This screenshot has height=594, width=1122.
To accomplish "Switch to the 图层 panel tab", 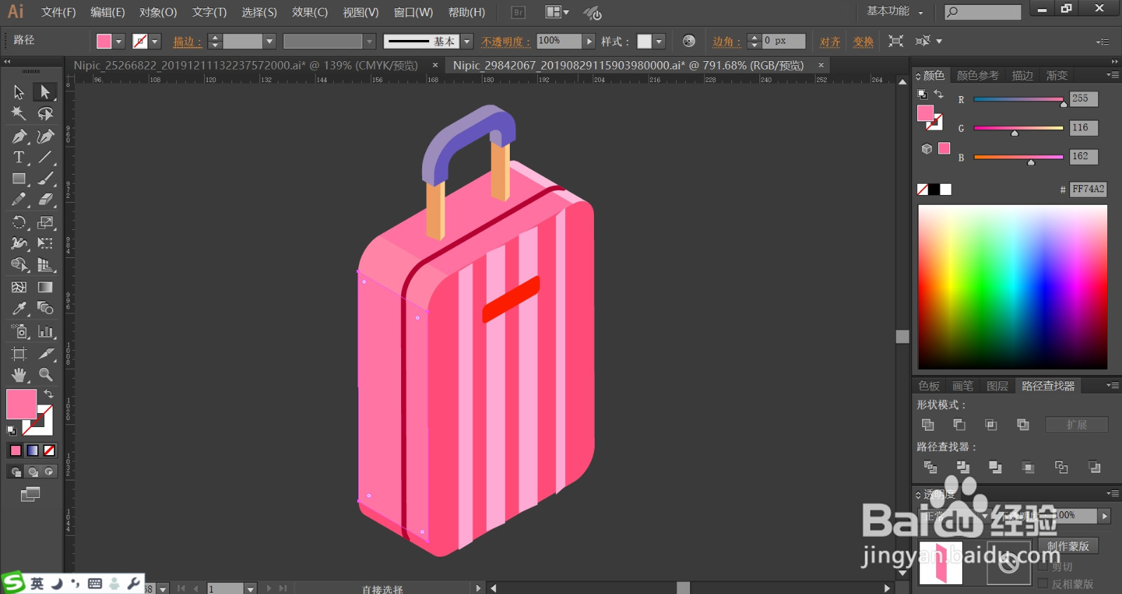I will (x=997, y=386).
